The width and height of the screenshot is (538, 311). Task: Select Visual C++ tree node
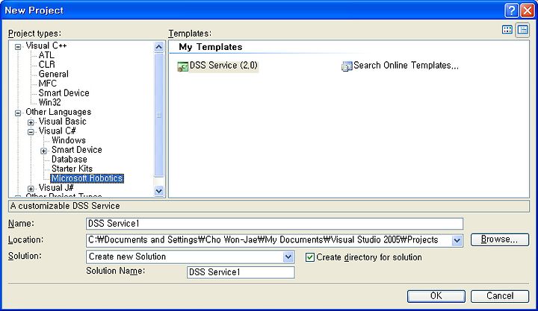pyautogui.click(x=46, y=45)
